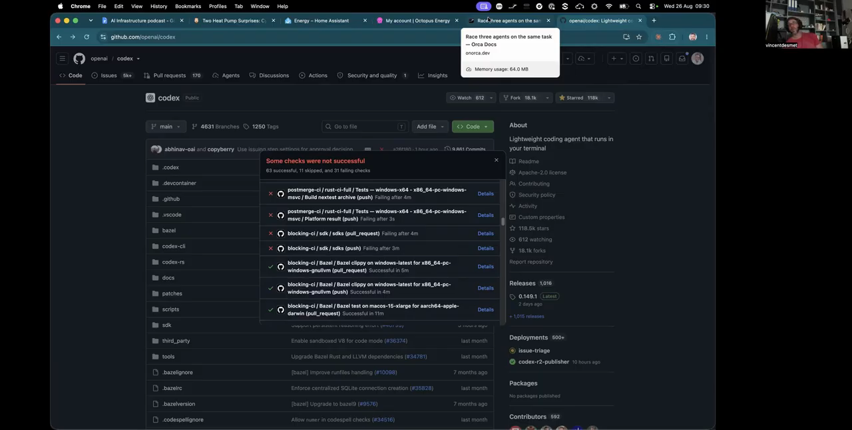852x430 pixels.
Task: Switch to the Pull requests tab
Action: click(173, 75)
